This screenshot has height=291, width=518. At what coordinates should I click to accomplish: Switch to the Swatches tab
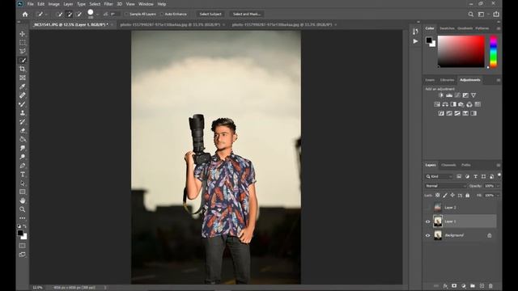pyautogui.click(x=447, y=28)
